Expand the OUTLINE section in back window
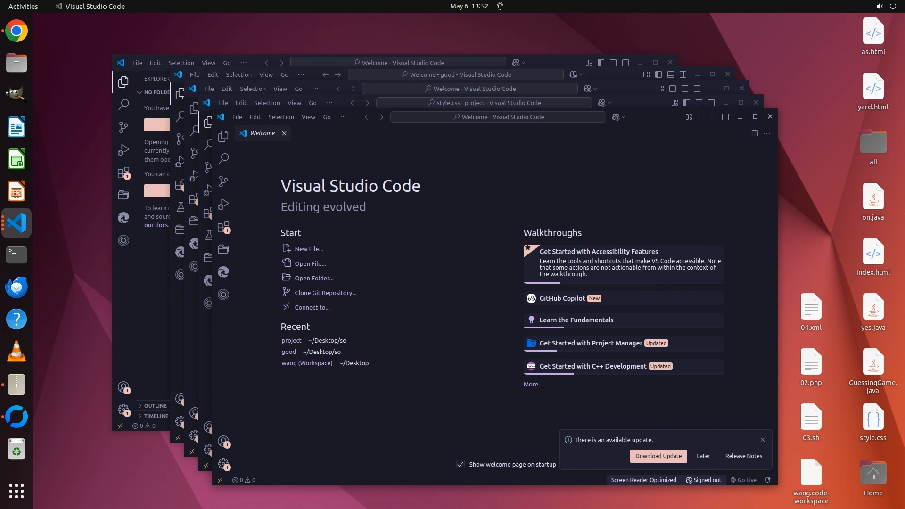This screenshot has height=509, width=905. click(x=155, y=406)
